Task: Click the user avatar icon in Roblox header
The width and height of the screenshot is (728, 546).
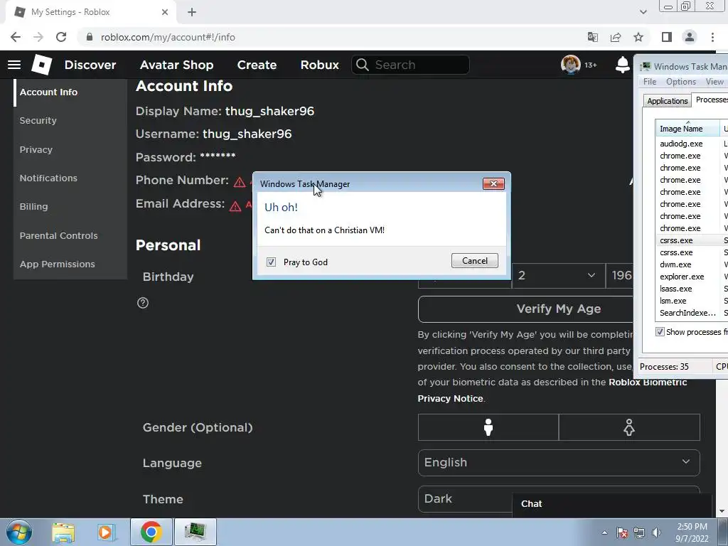Action: 571,65
